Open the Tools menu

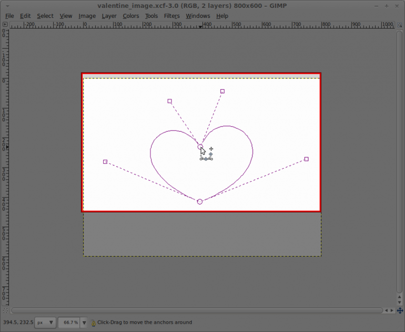pos(151,16)
